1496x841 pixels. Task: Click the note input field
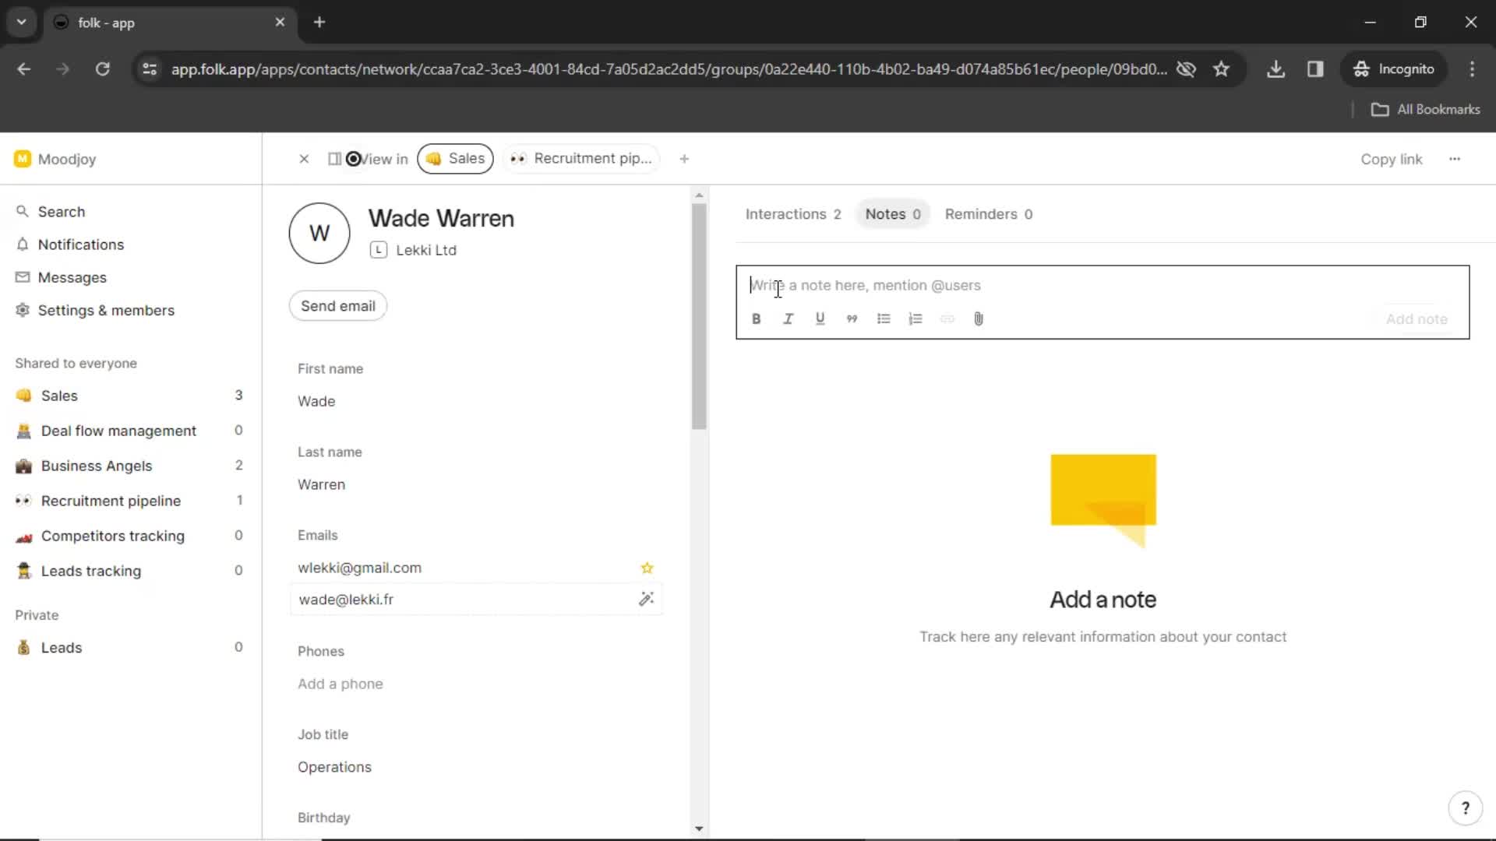(1103, 286)
